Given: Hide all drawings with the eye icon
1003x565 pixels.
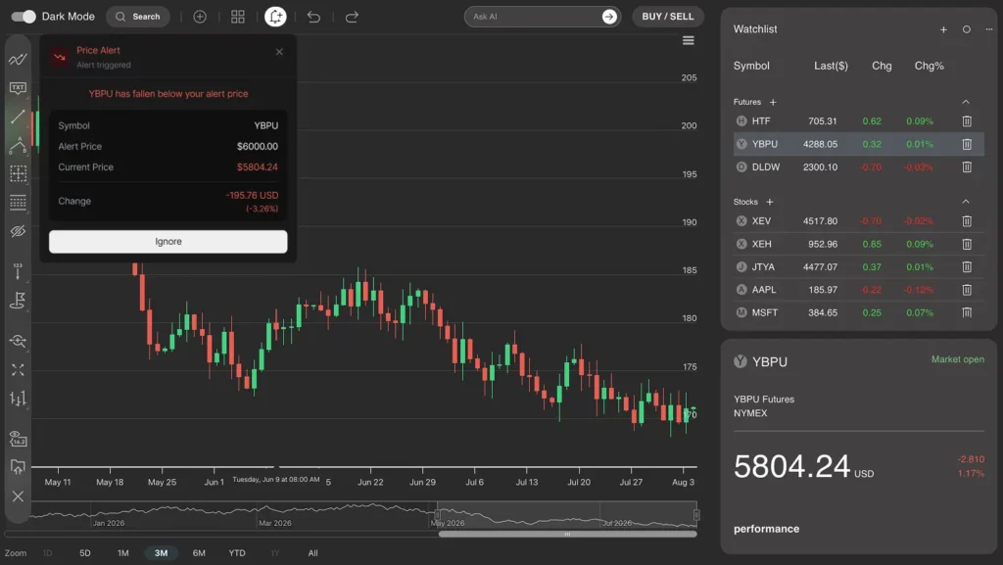Looking at the screenshot, I should [x=18, y=232].
